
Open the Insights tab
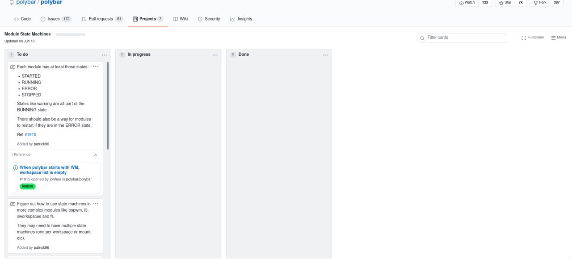click(x=241, y=19)
